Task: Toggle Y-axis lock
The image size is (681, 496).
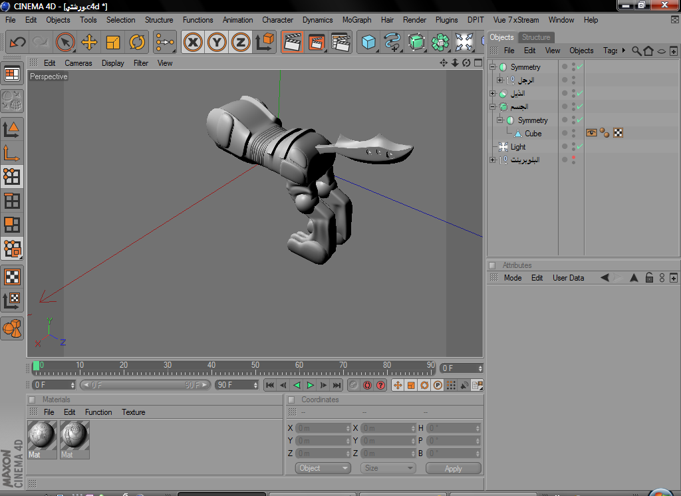Action: click(x=217, y=43)
